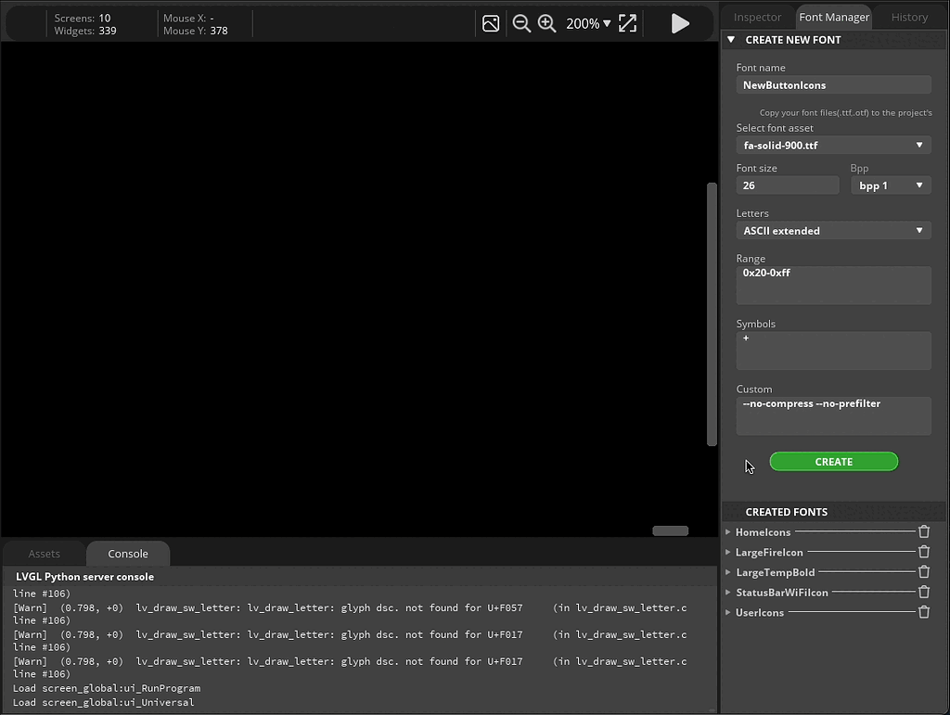Switch to the Assets tab
The width and height of the screenshot is (950, 715).
pos(44,553)
